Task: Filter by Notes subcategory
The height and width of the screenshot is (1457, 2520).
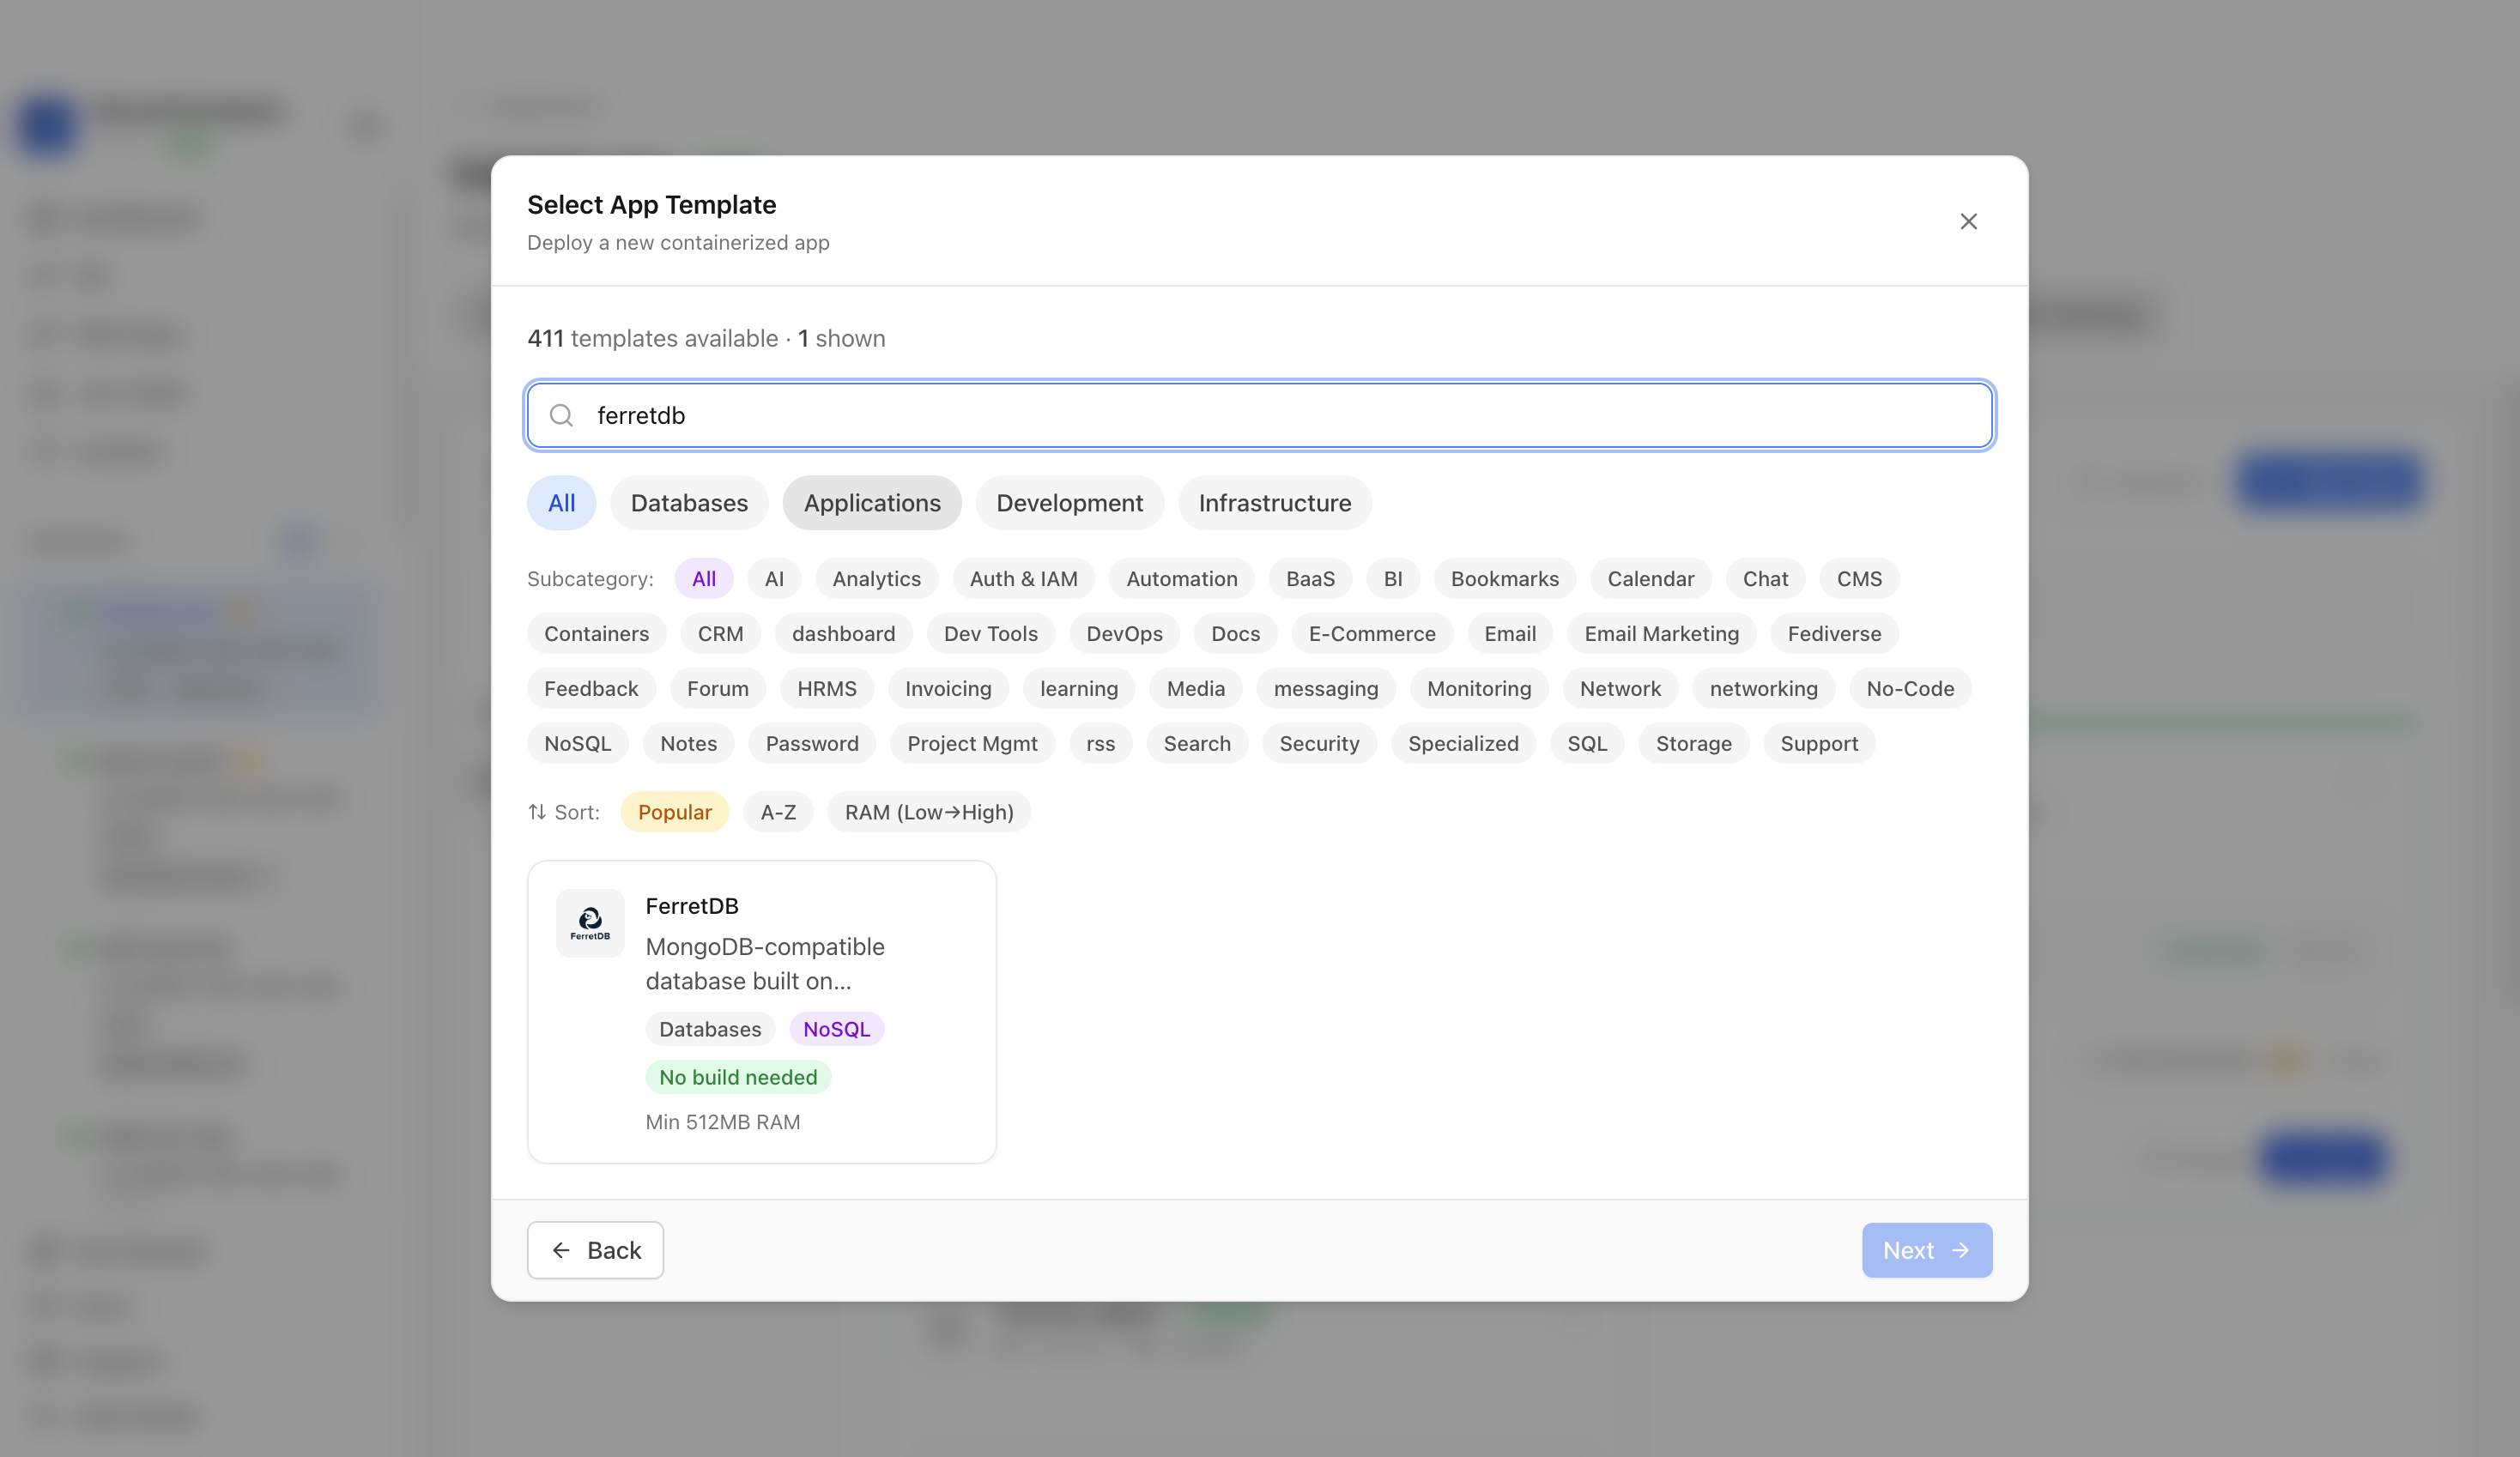Action: [x=688, y=744]
